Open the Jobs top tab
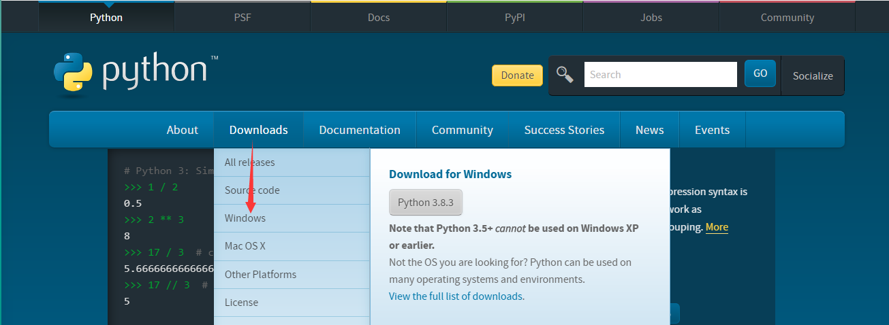889x325 pixels. coord(651,17)
